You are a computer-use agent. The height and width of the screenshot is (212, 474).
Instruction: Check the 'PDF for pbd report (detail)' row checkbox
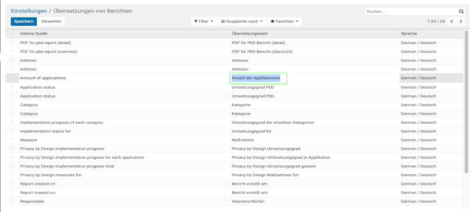point(13,43)
